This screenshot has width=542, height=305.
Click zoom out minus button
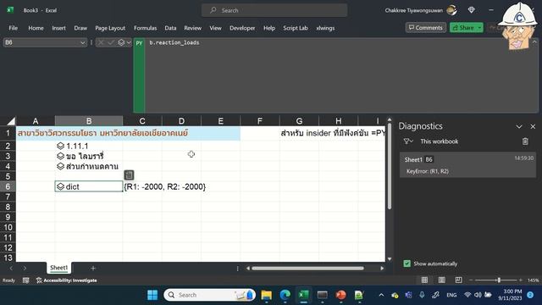pyautogui.click(x=471, y=280)
